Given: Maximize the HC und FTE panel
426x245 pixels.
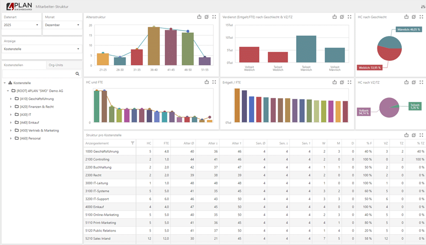Looking at the screenshot, I should (214, 82).
